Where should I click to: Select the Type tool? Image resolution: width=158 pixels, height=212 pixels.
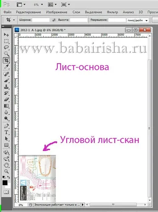pos(6,132)
